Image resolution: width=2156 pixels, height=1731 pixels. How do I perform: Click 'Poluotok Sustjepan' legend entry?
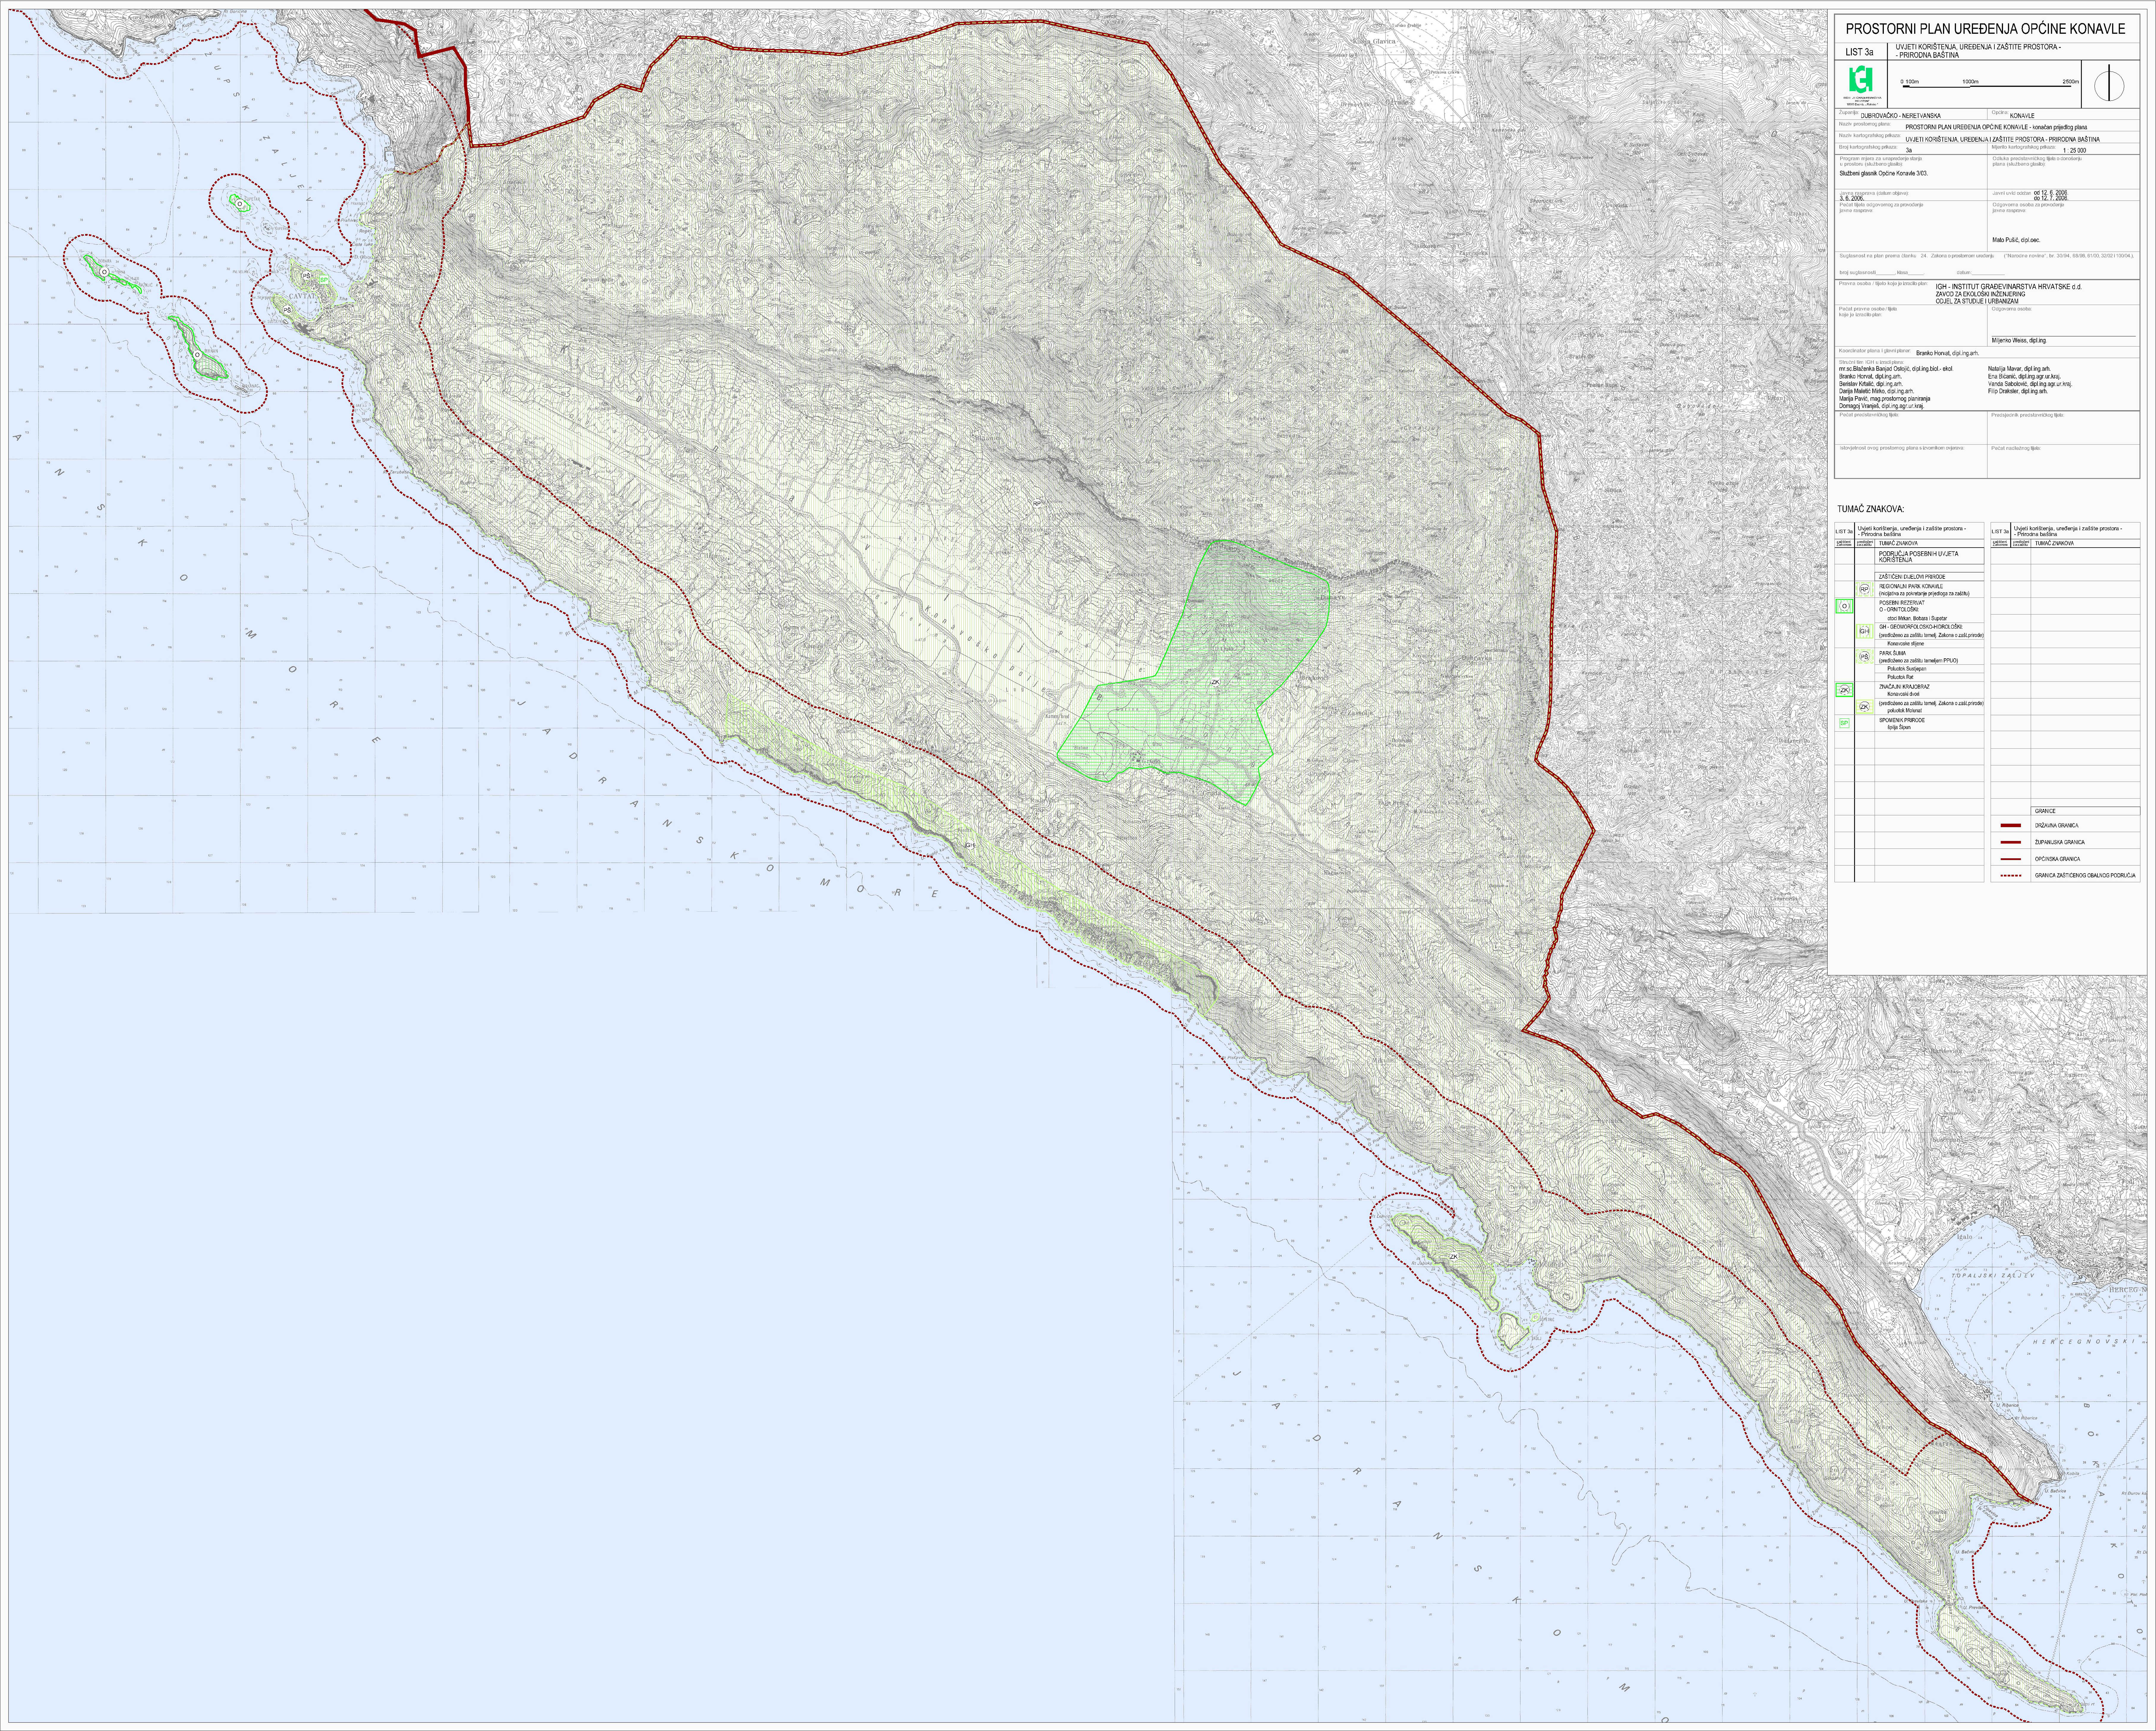click(x=1907, y=669)
